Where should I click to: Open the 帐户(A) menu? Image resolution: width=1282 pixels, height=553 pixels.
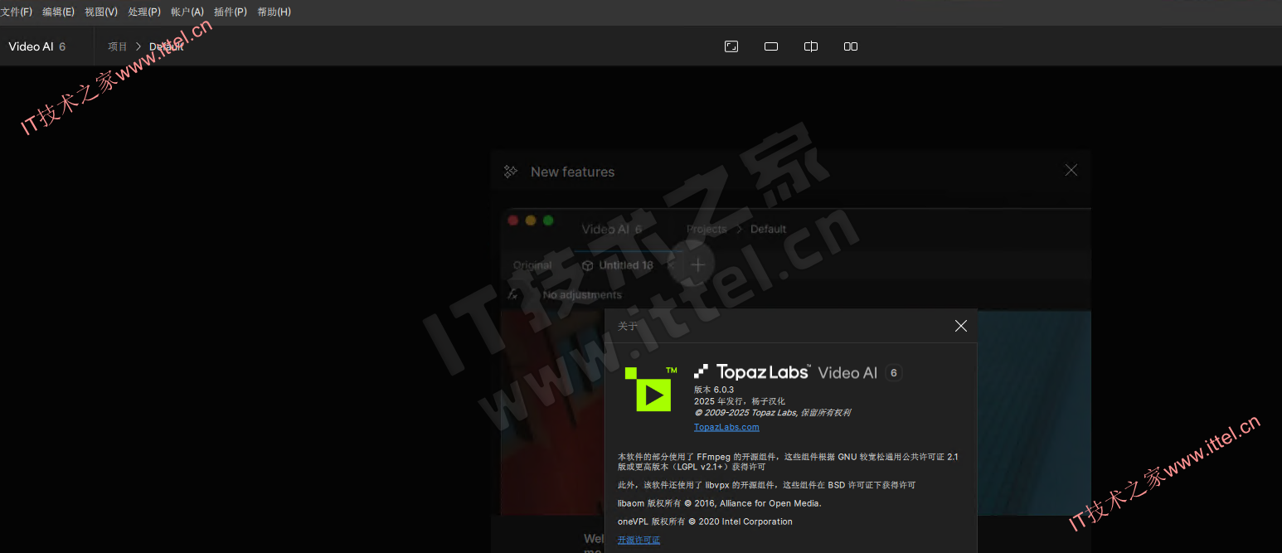click(187, 12)
